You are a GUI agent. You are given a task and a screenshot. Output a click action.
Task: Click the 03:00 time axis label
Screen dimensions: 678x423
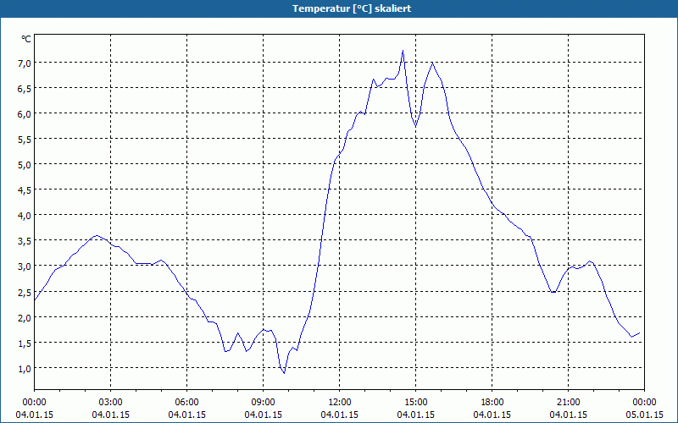click(x=111, y=403)
